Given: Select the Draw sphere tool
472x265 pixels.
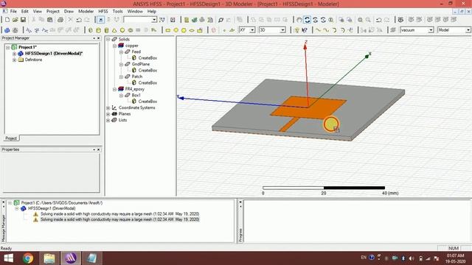Looking at the screenshot, I should (x=122, y=30).
